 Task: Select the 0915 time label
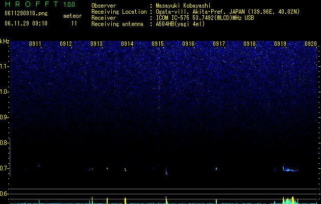[157, 43]
